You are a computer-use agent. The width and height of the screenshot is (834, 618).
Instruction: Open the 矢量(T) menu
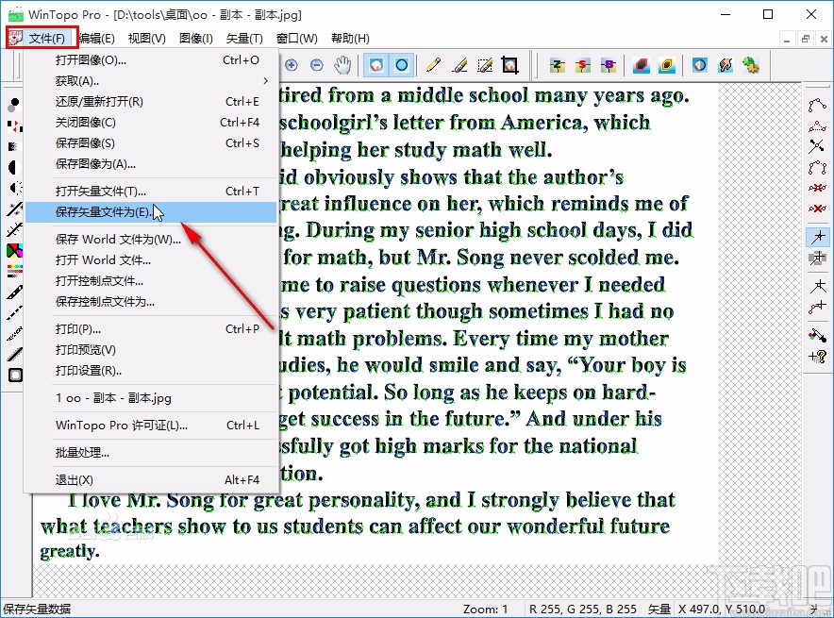click(x=244, y=38)
